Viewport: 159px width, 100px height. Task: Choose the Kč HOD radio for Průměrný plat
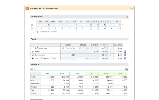(x=80, y=48)
